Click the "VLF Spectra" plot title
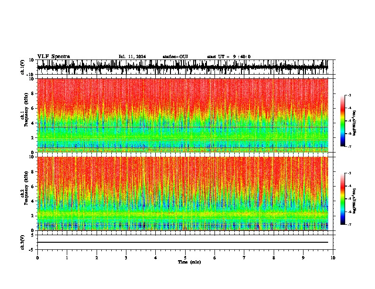The image size is (375, 289). (54, 56)
